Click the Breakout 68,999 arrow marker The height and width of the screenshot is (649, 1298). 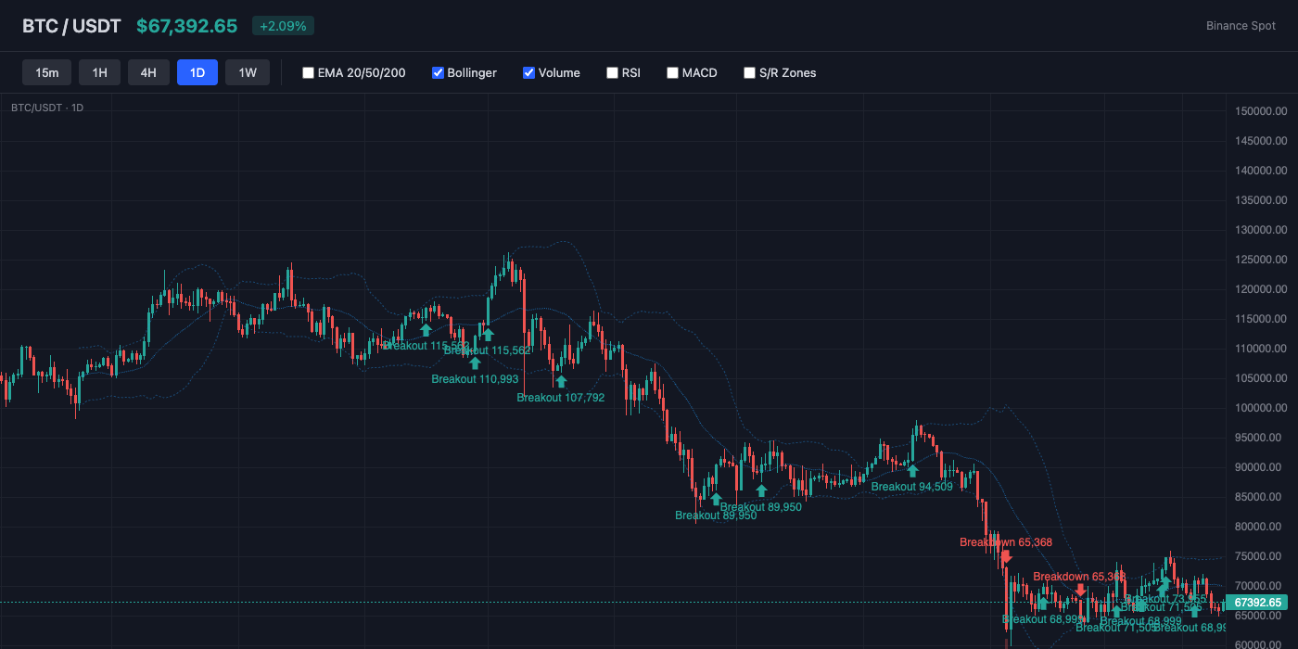(1044, 603)
